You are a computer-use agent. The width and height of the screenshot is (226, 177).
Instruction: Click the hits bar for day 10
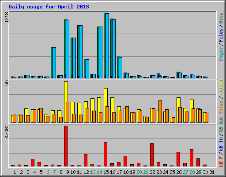tap(72, 58)
